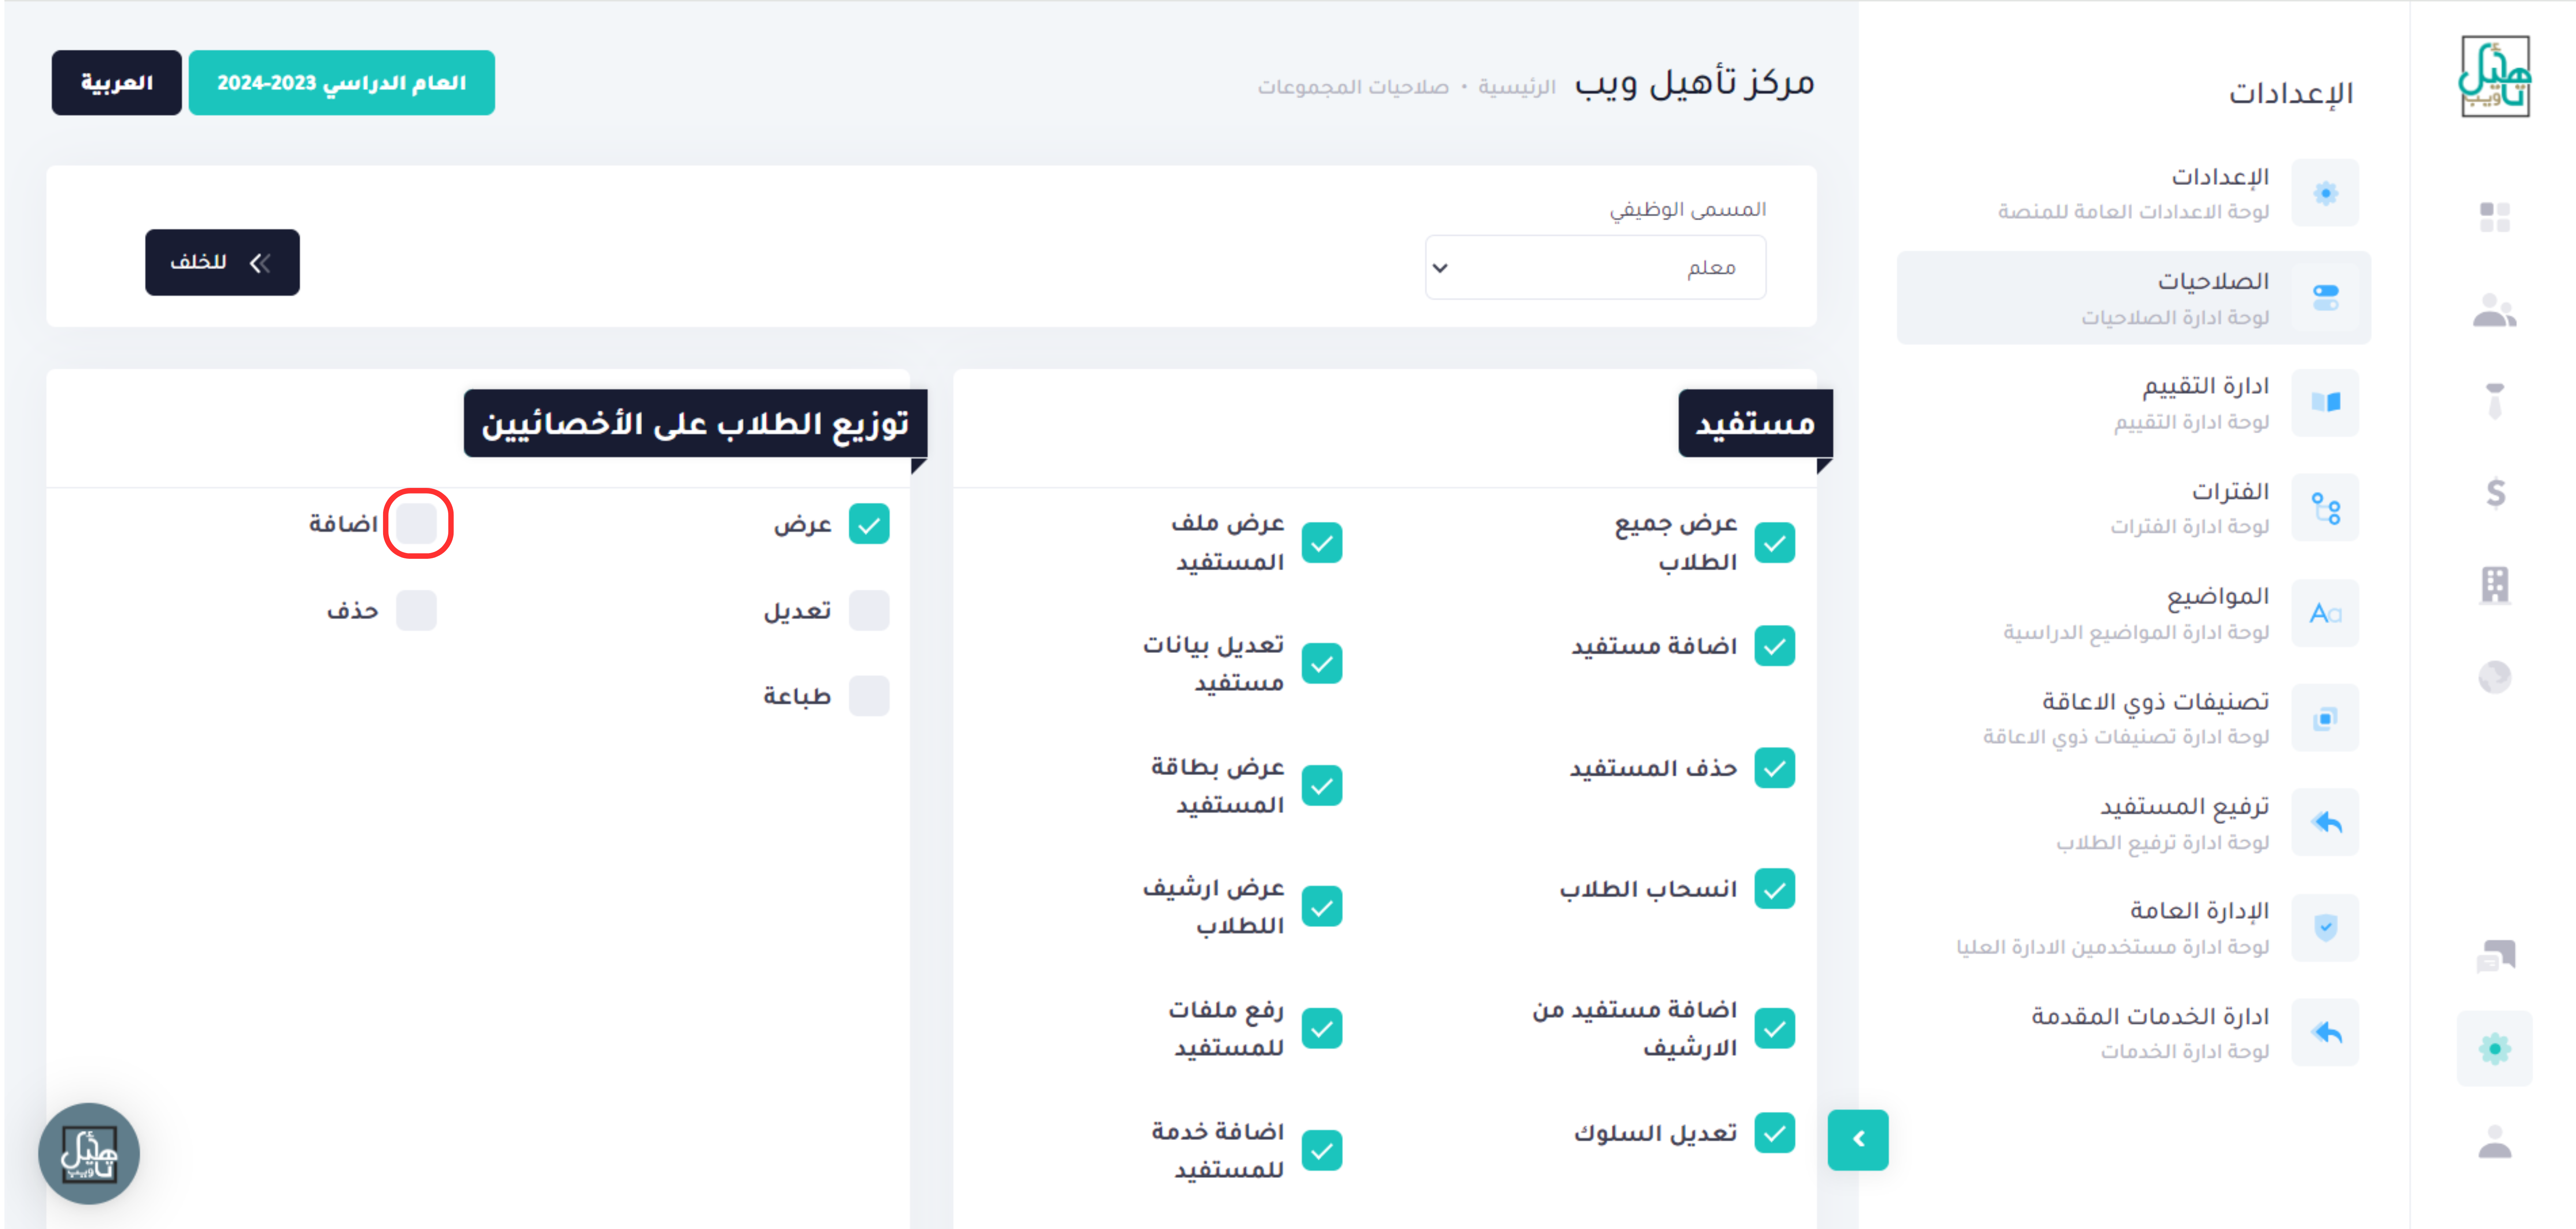
Task: Uncheck حذف المستفيد permission
Action: pos(1774,768)
